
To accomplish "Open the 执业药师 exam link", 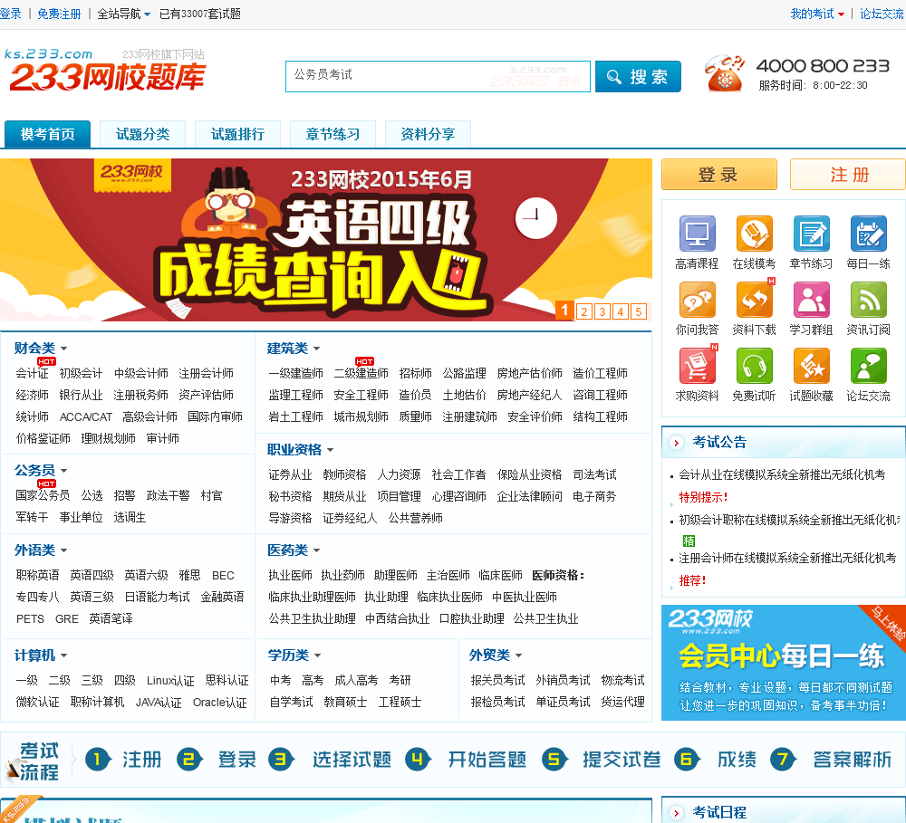I will point(343,575).
